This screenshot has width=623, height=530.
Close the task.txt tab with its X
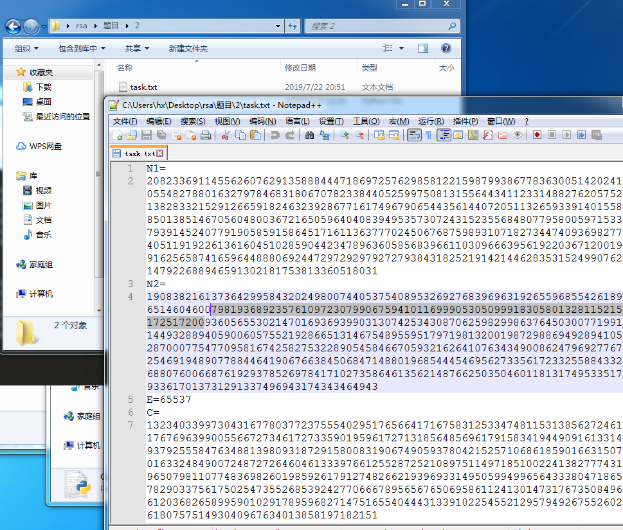[159, 154]
